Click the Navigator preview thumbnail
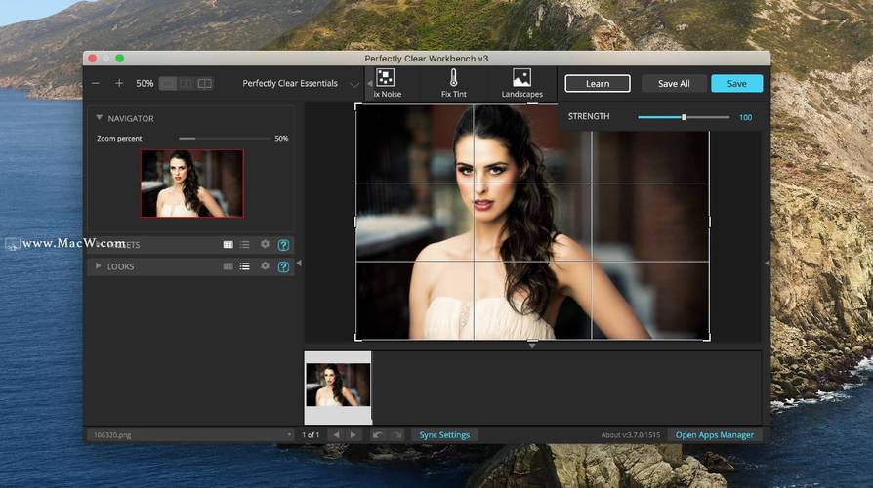Image resolution: width=873 pixels, height=488 pixels. [x=192, y=183]
